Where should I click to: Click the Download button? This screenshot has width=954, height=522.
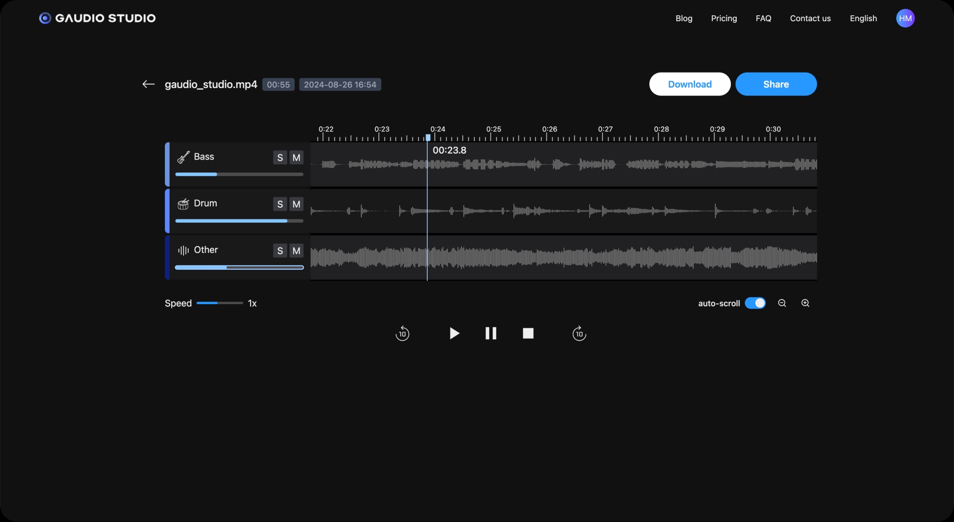point(690,84)
